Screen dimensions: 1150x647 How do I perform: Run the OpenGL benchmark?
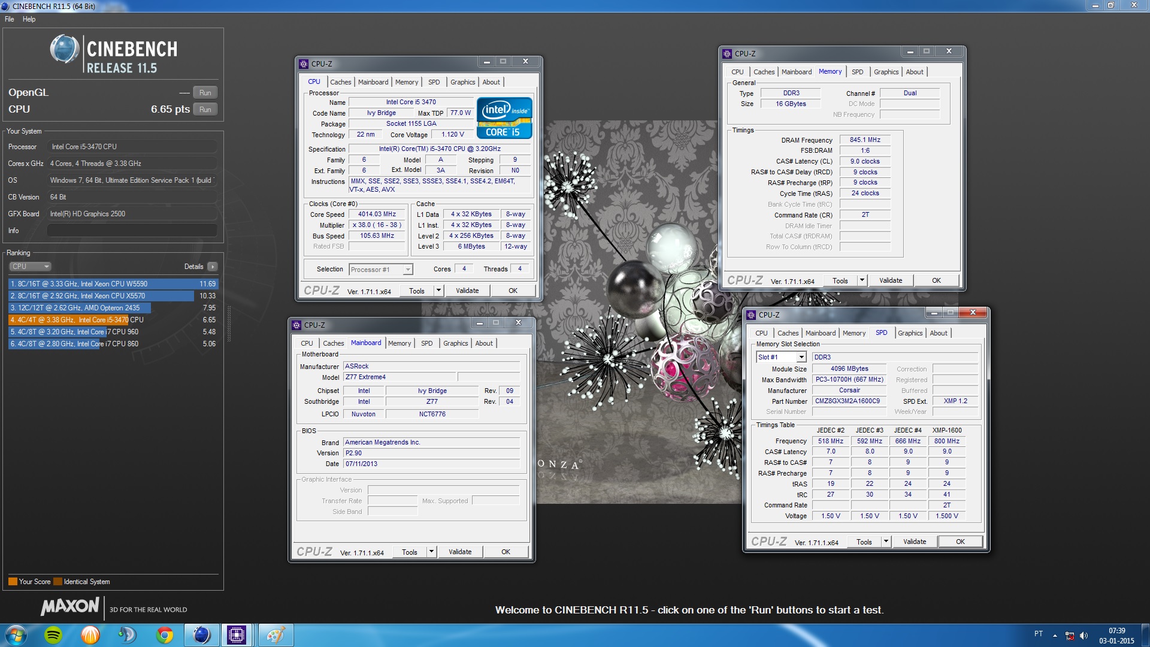coord(205,93)
